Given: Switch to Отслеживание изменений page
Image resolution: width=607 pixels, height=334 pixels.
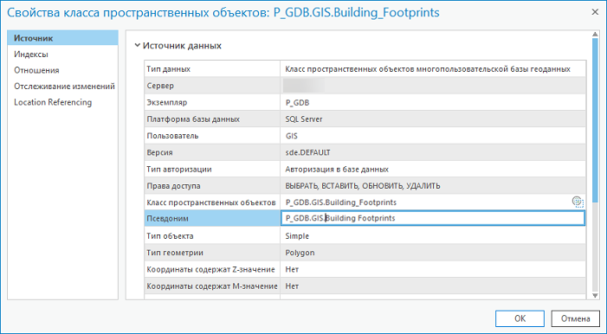Looking at the screenshot, I should coord(64,87).
